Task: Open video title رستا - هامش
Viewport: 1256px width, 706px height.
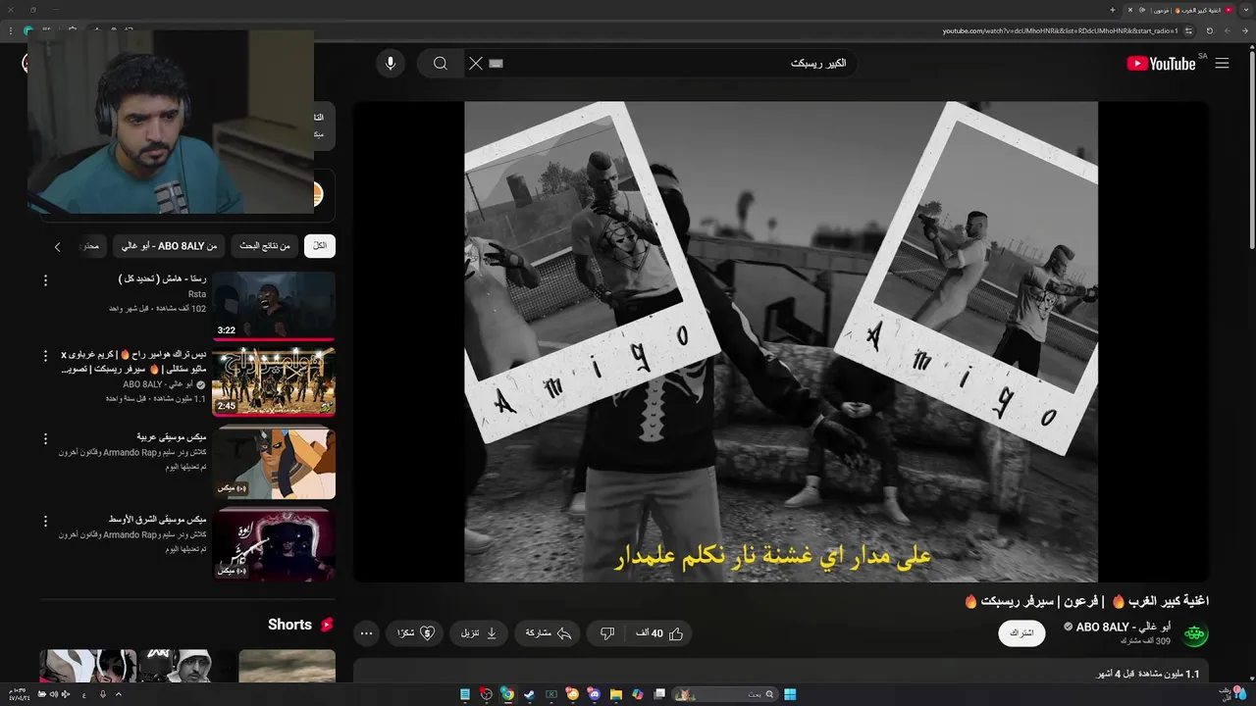Action: click(x=162, y=279)
